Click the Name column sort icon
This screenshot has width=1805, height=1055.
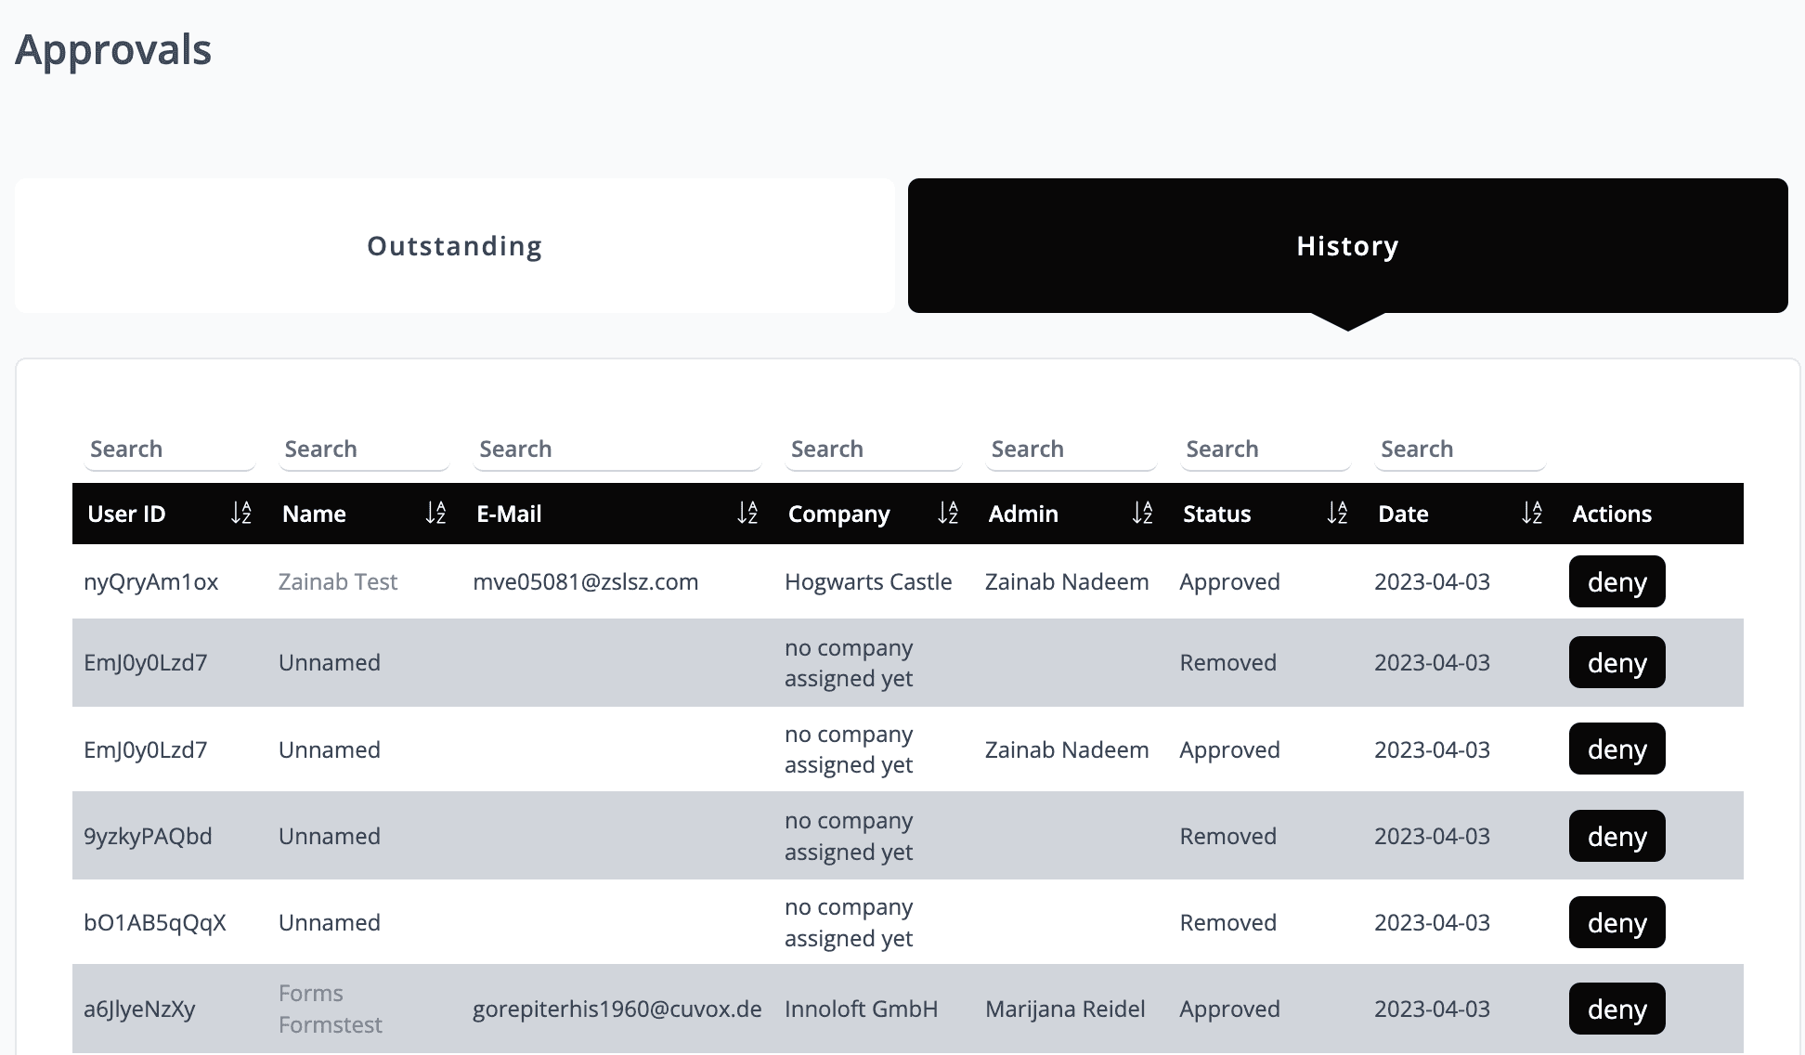click(435, 513)
